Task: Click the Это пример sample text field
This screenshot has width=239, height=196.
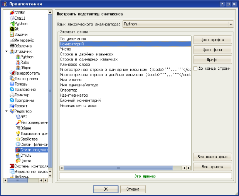Action: 145,176
